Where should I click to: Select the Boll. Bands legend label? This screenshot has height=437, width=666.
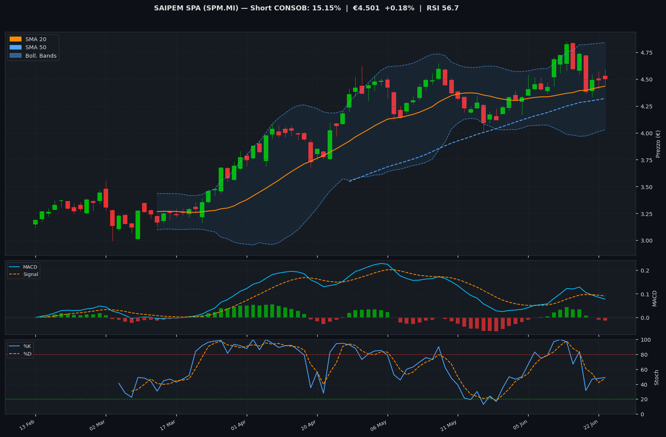pyautogui.click(x=41, y=56)
